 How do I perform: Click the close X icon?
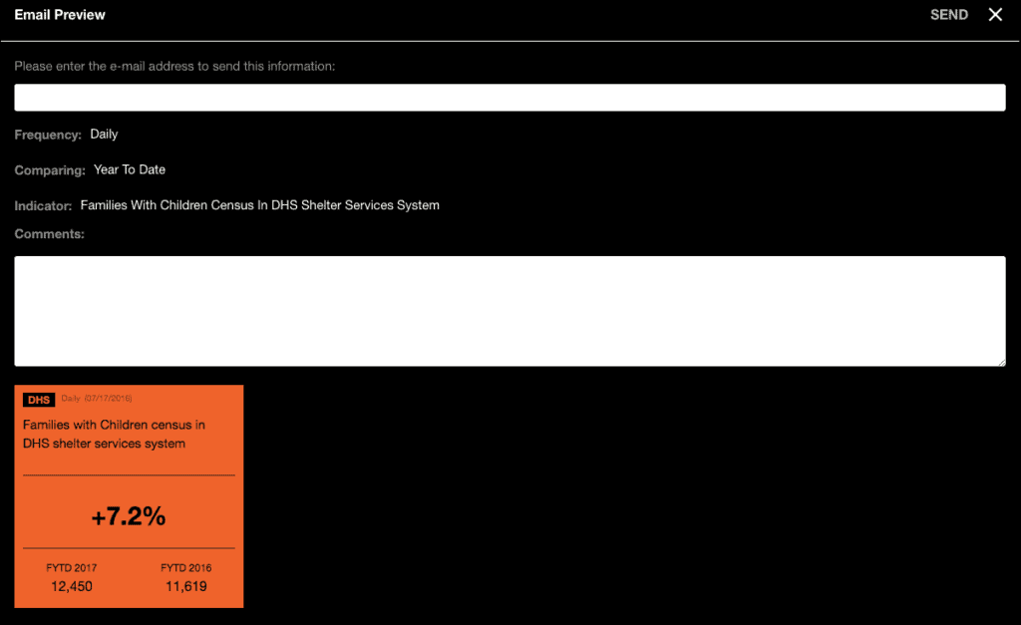pos(994,14)
